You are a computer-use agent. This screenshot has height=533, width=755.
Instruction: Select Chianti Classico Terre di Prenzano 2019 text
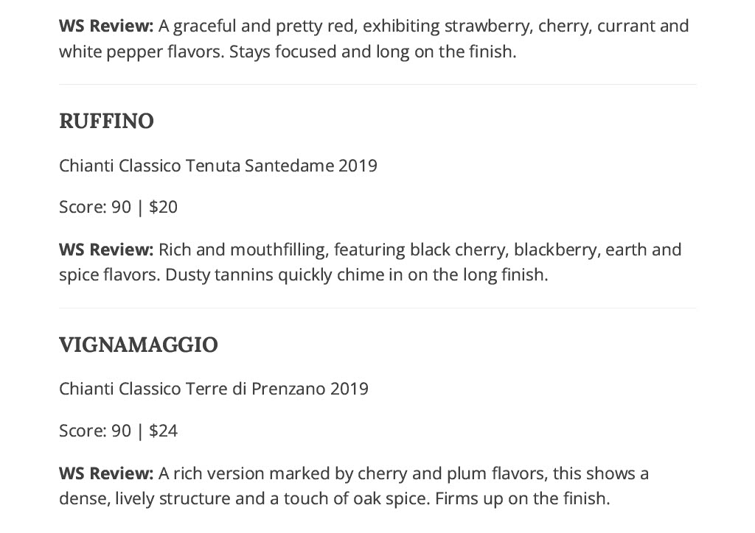click(x=214, y=388)
